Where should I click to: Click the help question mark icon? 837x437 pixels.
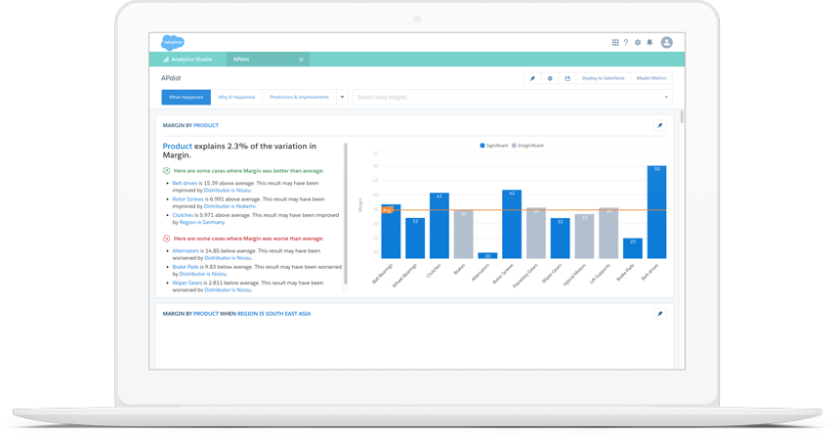point(626,43)
